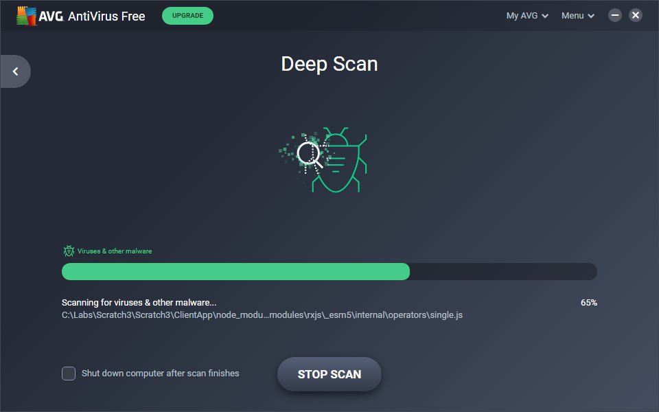659x412 pixels.
Task: Click the UPGRADE button
Action: [x=187, y=15]
